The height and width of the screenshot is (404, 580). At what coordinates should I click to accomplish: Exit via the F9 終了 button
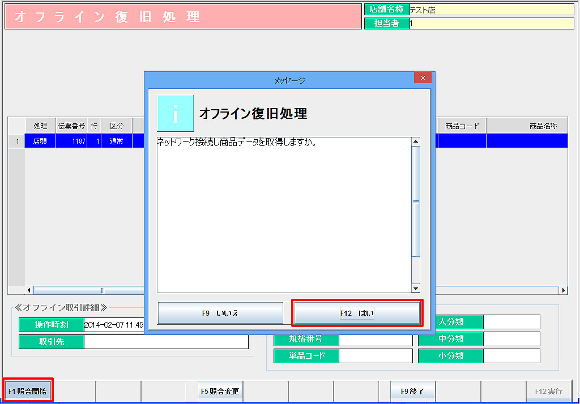412,391
